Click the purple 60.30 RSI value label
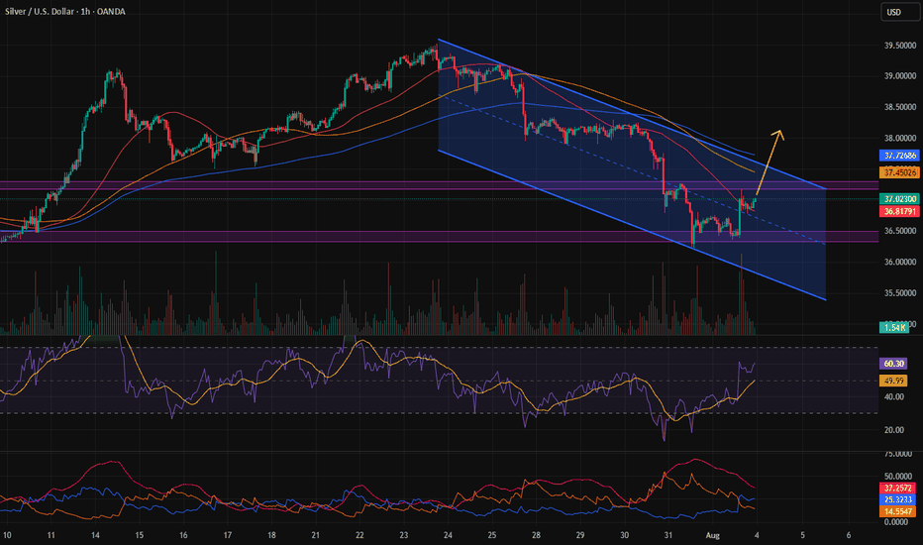The width and height of the screenshot is (923, 545). [893, 364]
